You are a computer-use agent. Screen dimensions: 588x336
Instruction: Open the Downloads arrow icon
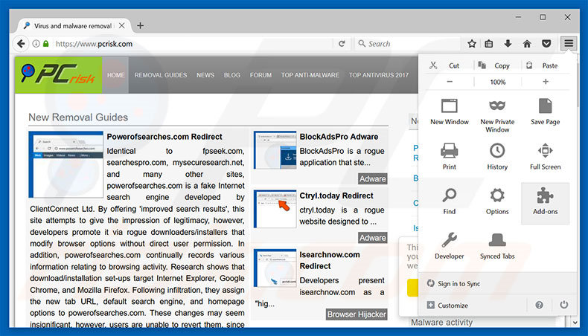click(508, 44)
